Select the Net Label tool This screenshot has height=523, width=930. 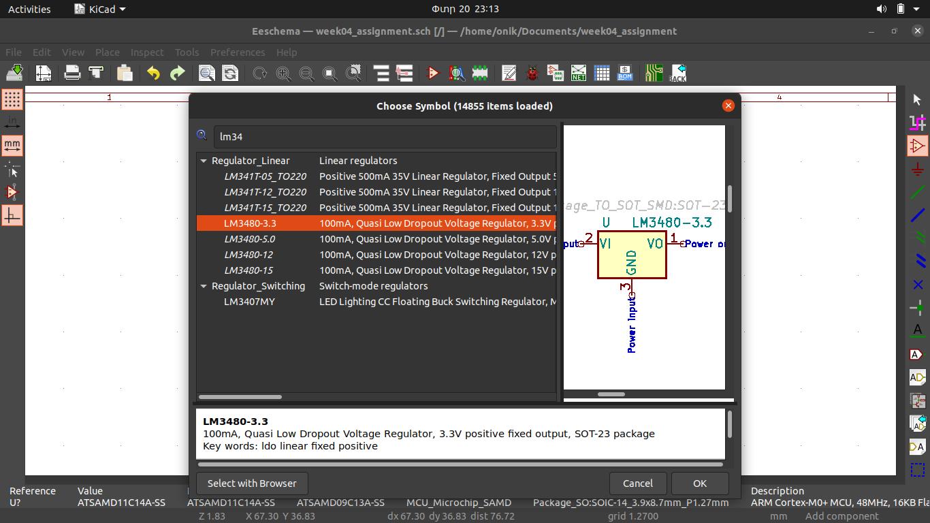click(x=917, y=331)
